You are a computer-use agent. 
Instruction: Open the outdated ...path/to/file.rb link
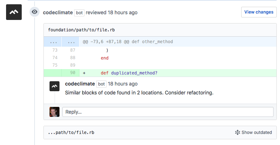click(71, 133)
